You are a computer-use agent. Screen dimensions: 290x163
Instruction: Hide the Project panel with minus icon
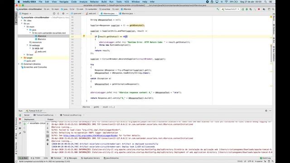(x=67, y=14)
